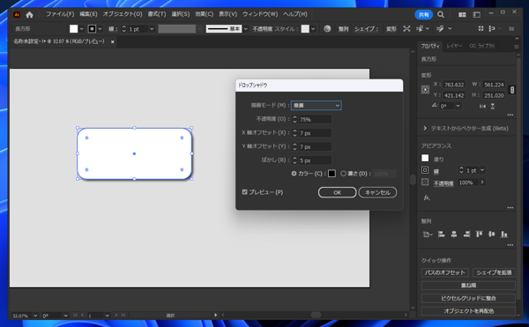Select the Darkness radio button

click(x=343, y=174)
